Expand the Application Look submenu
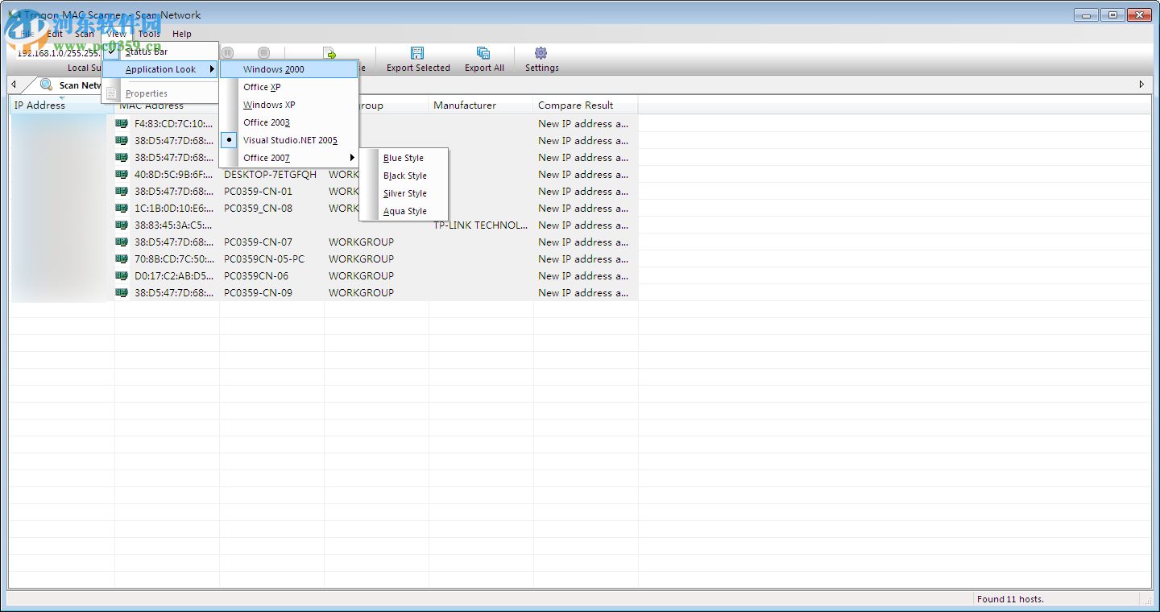Image resolution: width=1160 pixels, height=612 pixels. (x=161, y=69)
